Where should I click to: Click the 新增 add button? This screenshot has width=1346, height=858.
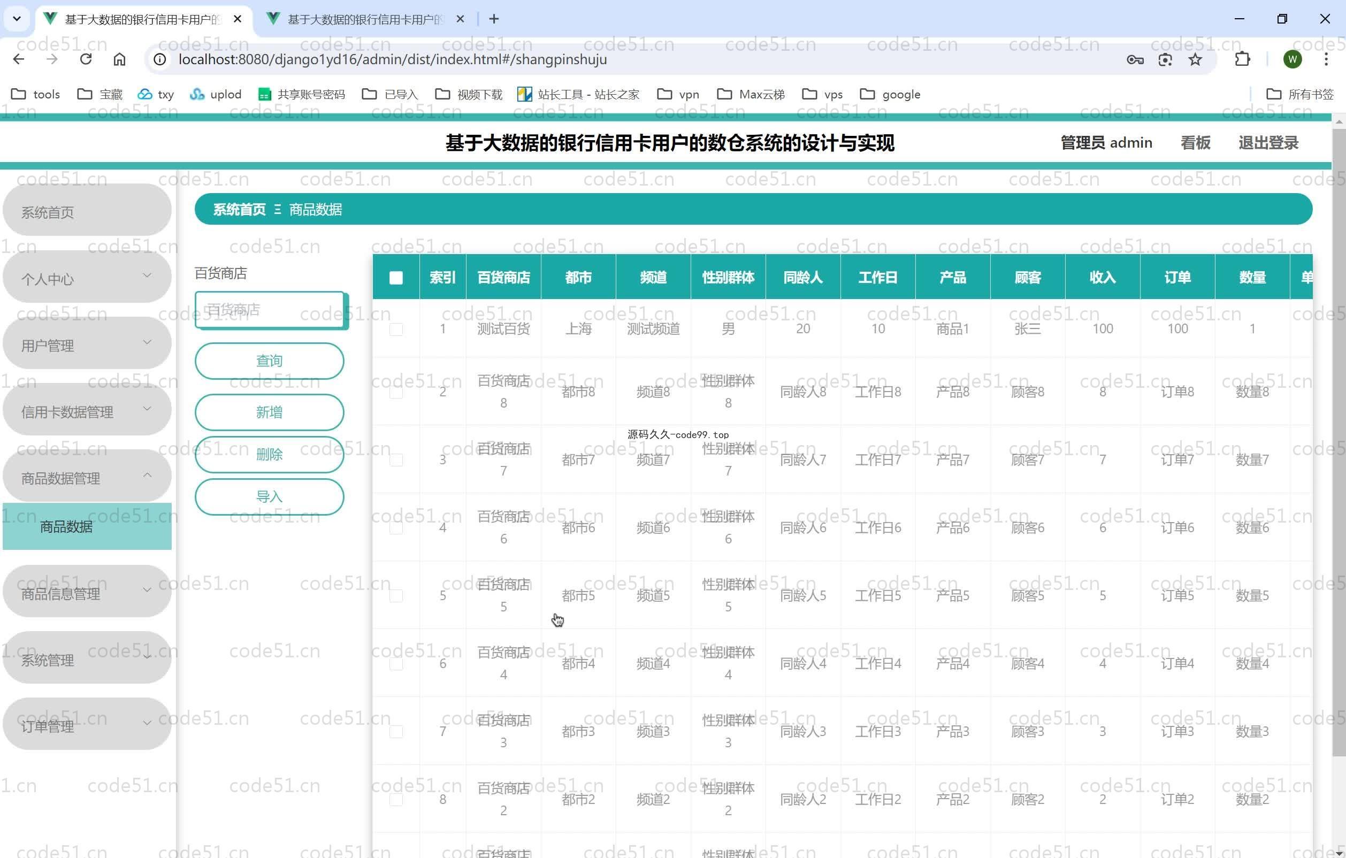click(x=270, y=412)
